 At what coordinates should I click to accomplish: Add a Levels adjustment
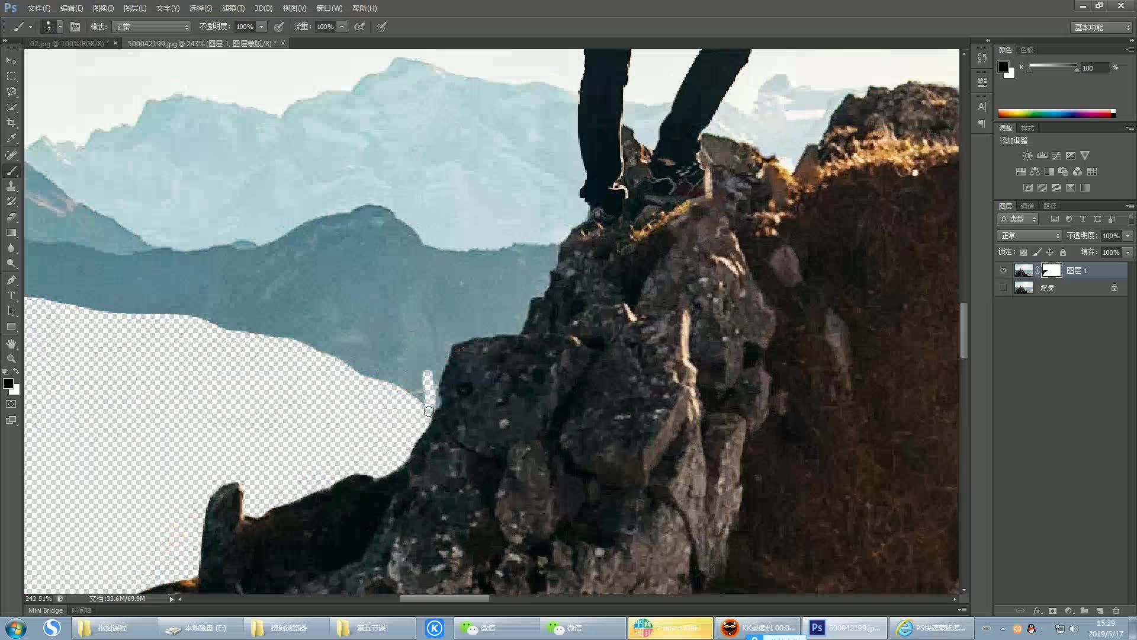pyautogui.click(x=1042, y=156)
